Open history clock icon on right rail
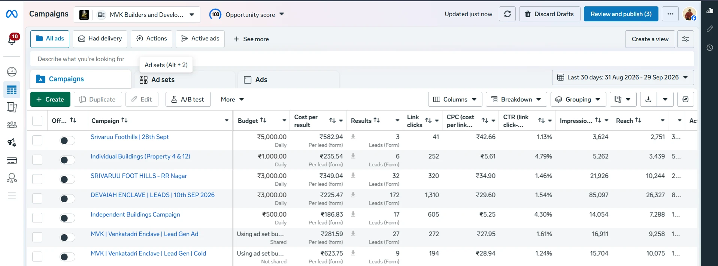718x266 pixels. [710, 48]
